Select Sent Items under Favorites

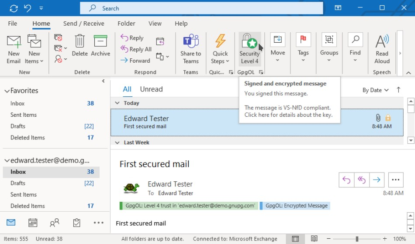pos(52,115)
